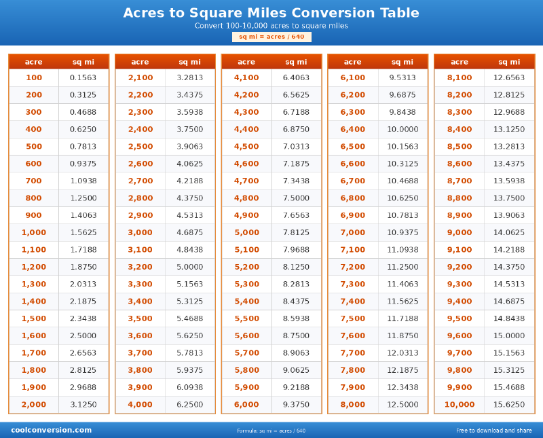Select the 5,000 acre cell
The height and width of the screenshot is (438, 543).
click(246, 232)
